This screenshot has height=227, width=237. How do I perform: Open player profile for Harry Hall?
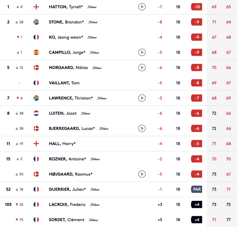pyautogui.click(x=62, y=144)
